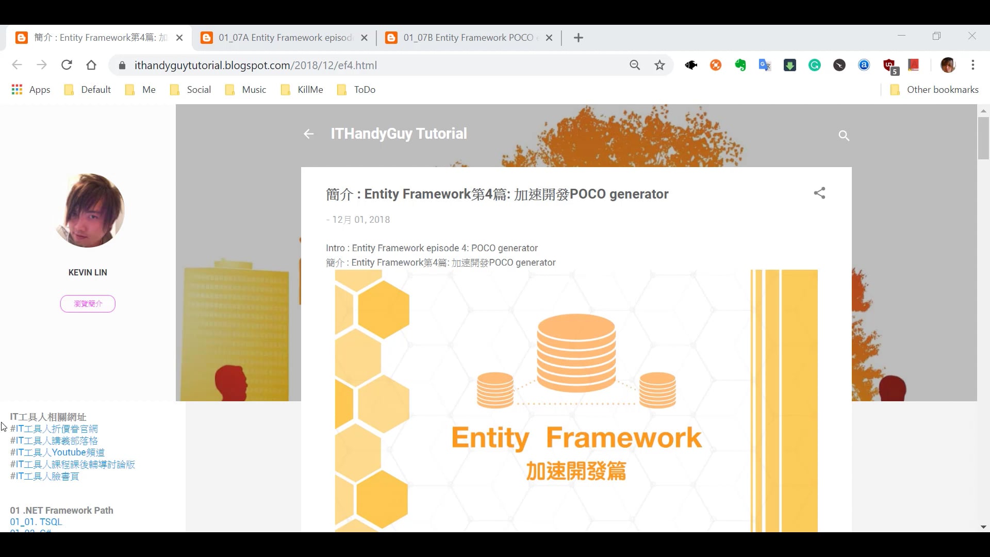Open the Other bookmarks folder
The width and height of the screenshot is (990, 557).
click(x=934, y=89)
